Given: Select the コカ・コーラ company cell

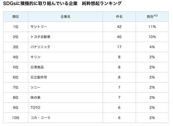Looking at the screenshot, I should point(65,118).
